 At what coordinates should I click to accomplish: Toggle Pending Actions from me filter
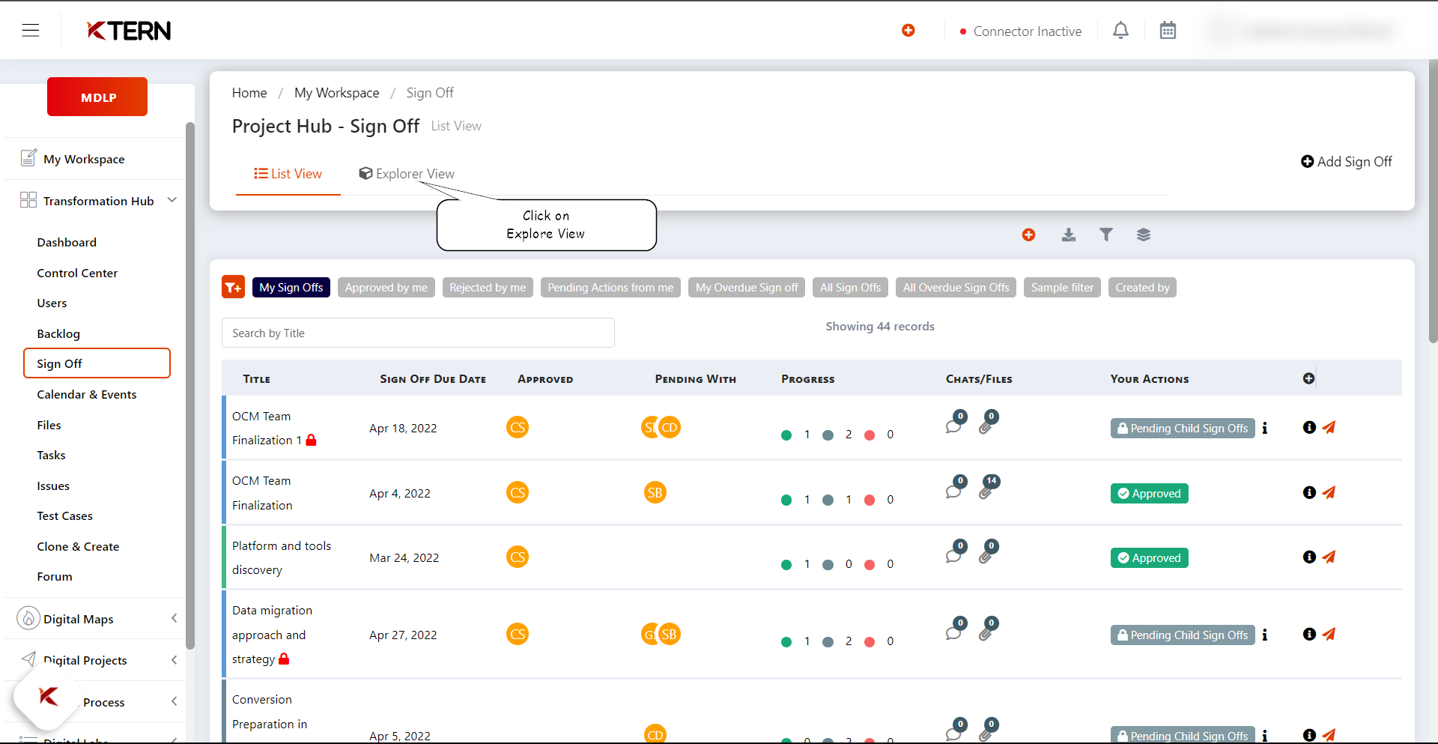click(x=610, y=287)
